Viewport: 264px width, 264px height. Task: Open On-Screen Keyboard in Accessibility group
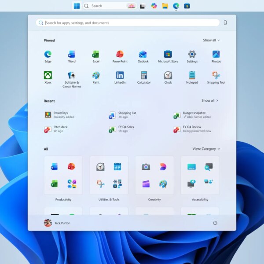[191, 167]
